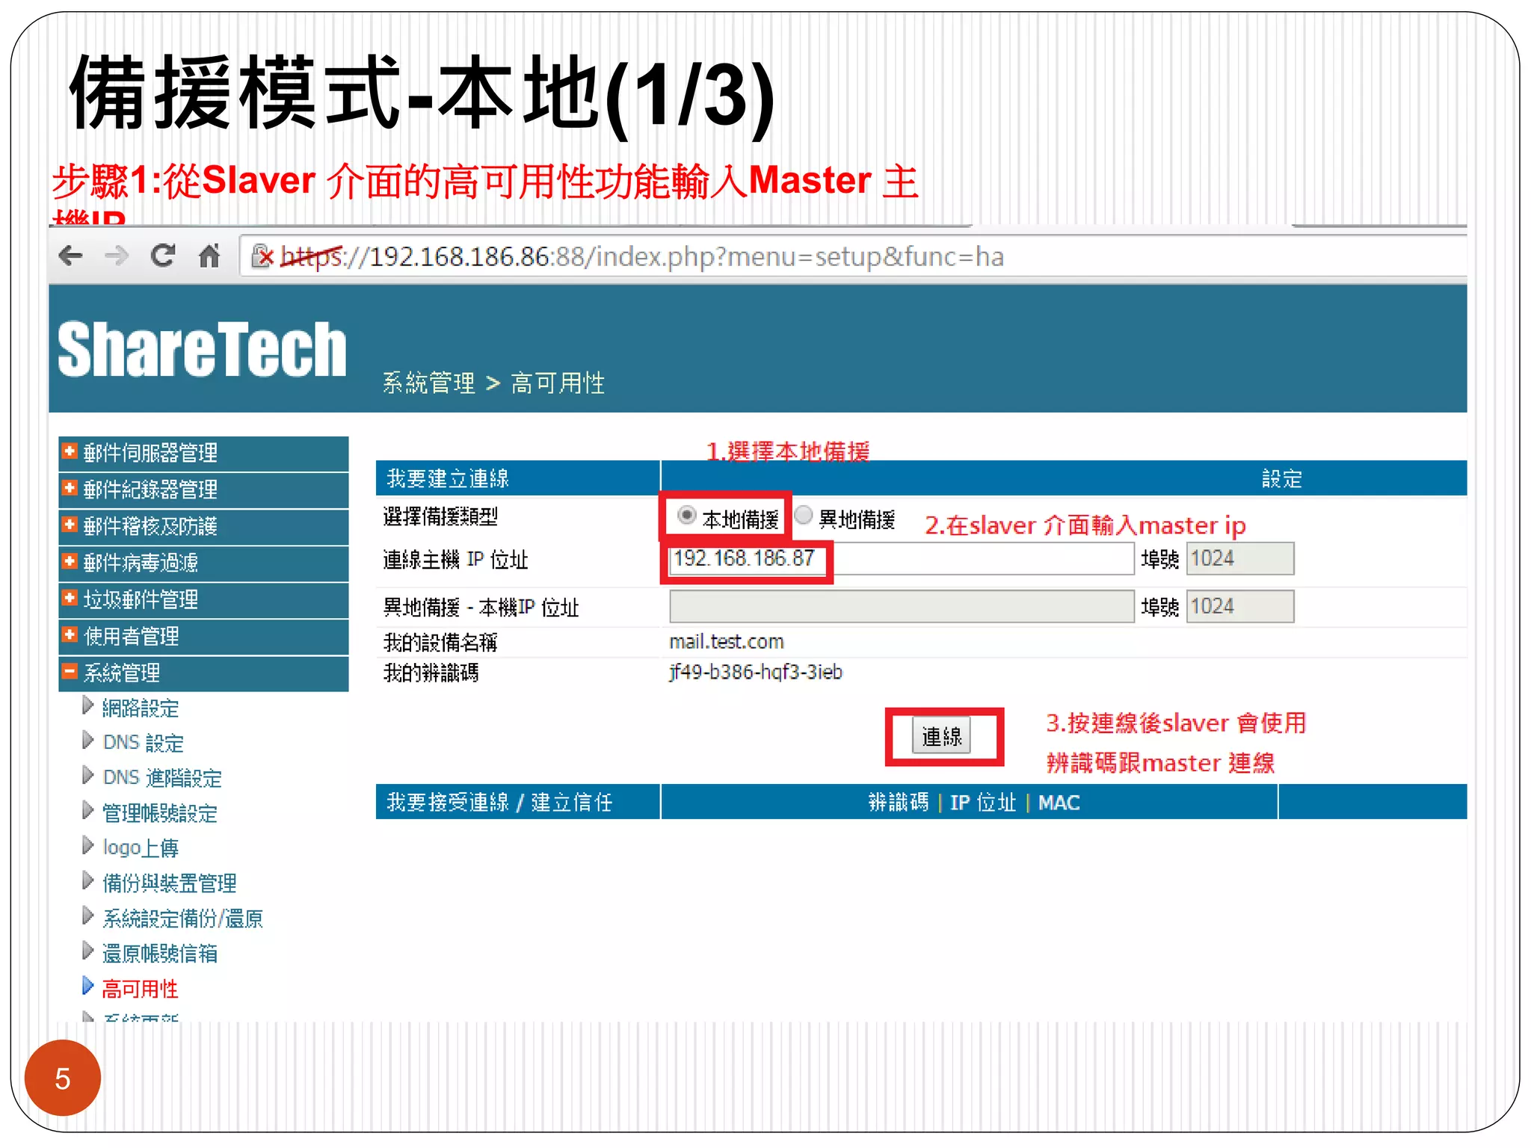Click 異地備援 本機IP 位址 input field
Viewport: 1531px width, 1148px height.
(902, 606)
